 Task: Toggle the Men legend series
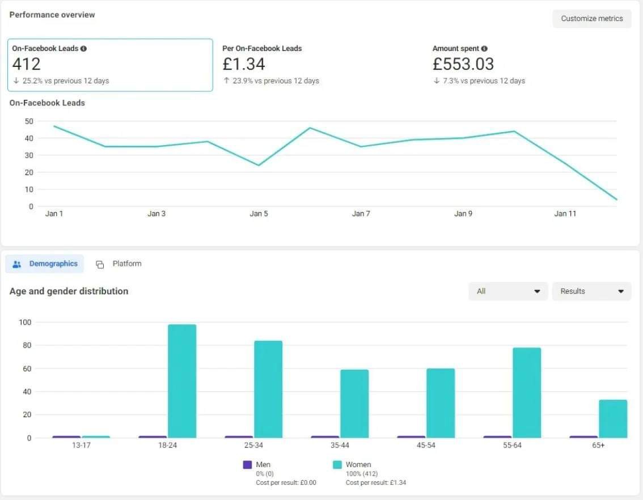(263, 464)
